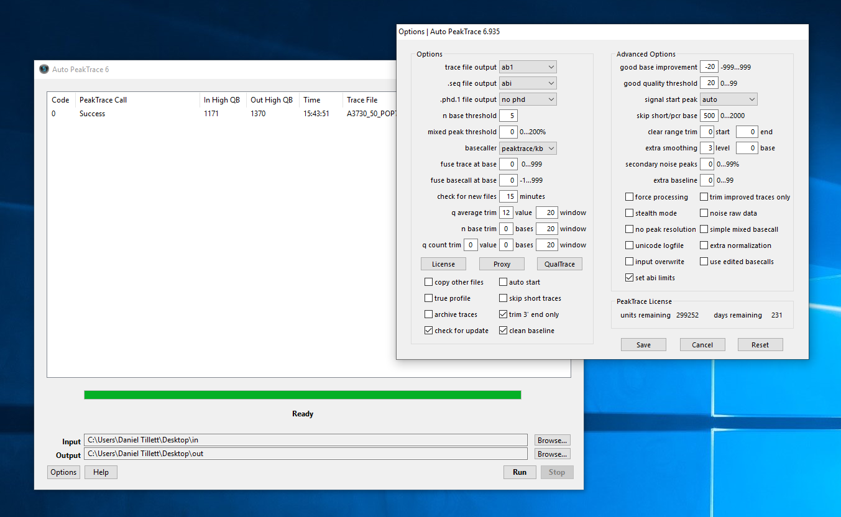
Task: Click the Run button
Action: tap(520, 472)
